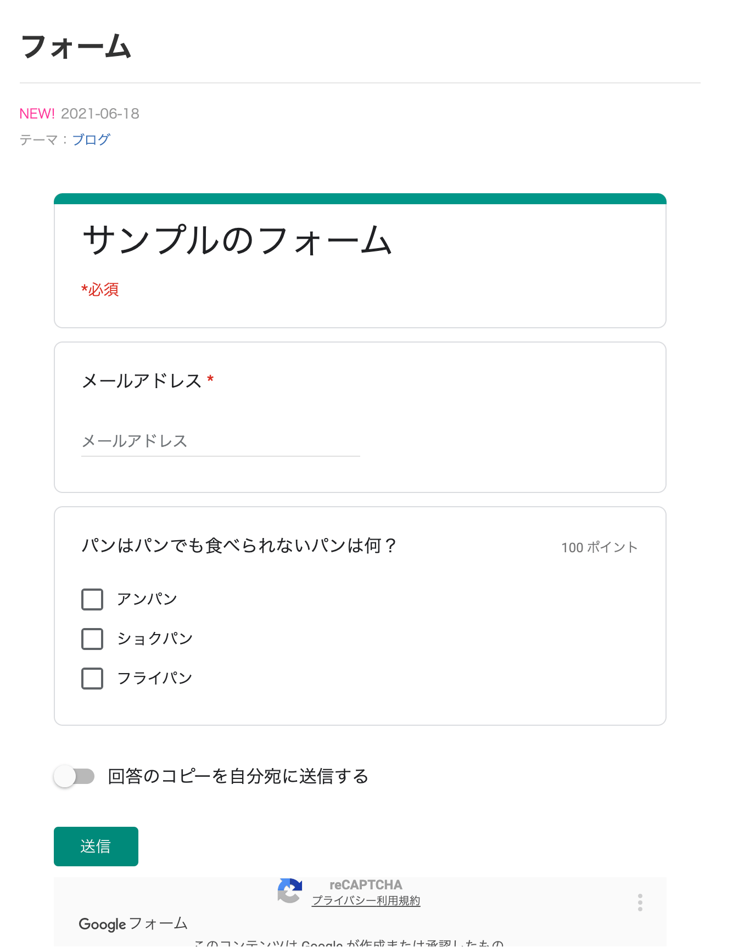Click the NEW! 2021-06-18 date label

click(x=79, y=114)
